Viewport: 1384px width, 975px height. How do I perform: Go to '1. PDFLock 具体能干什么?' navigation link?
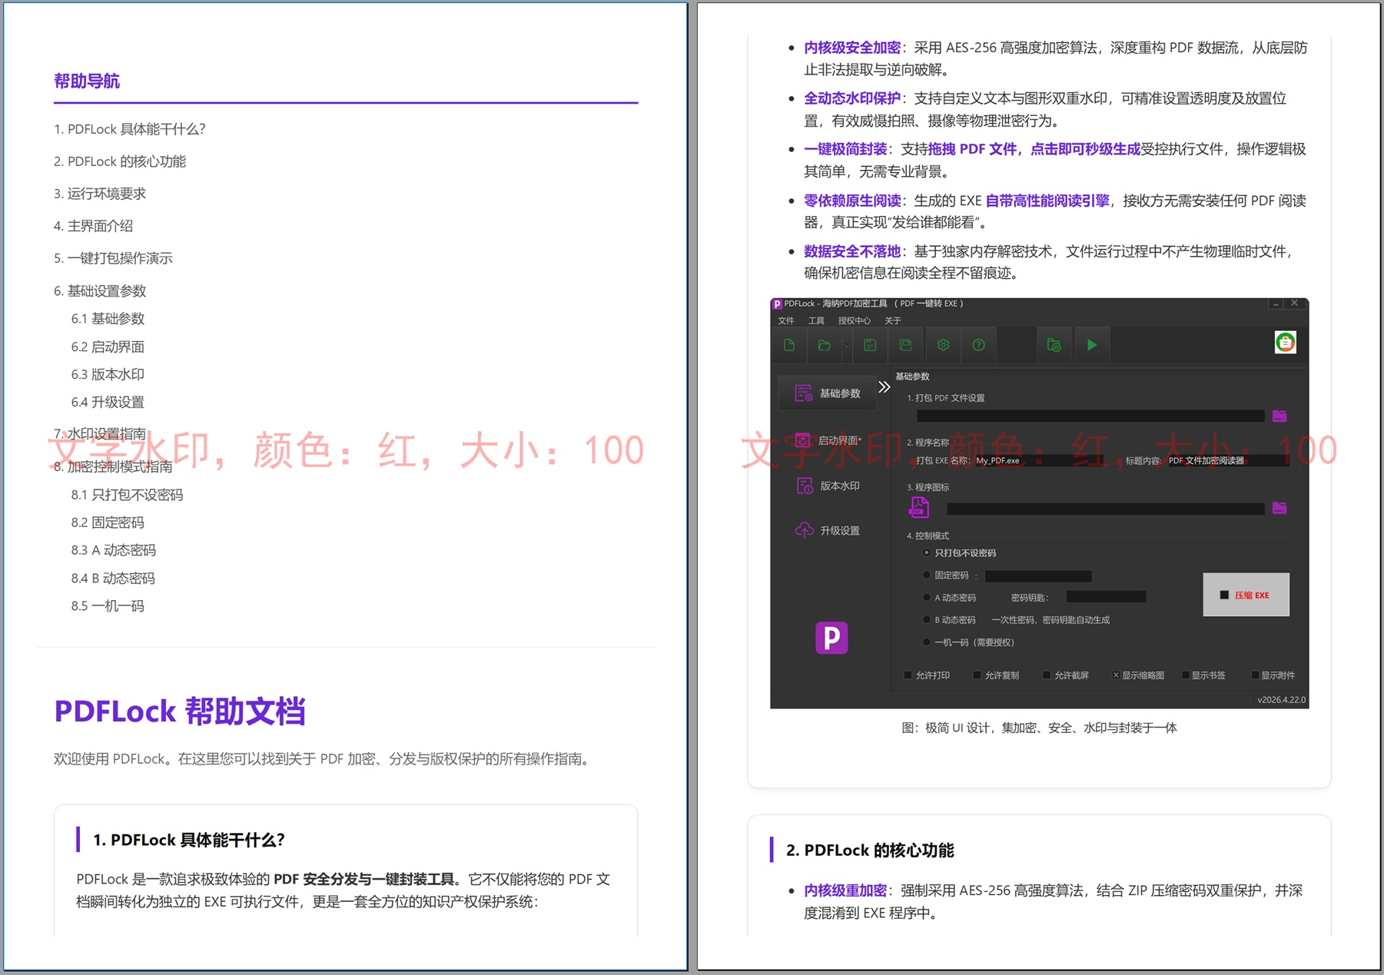pos(130,129)
